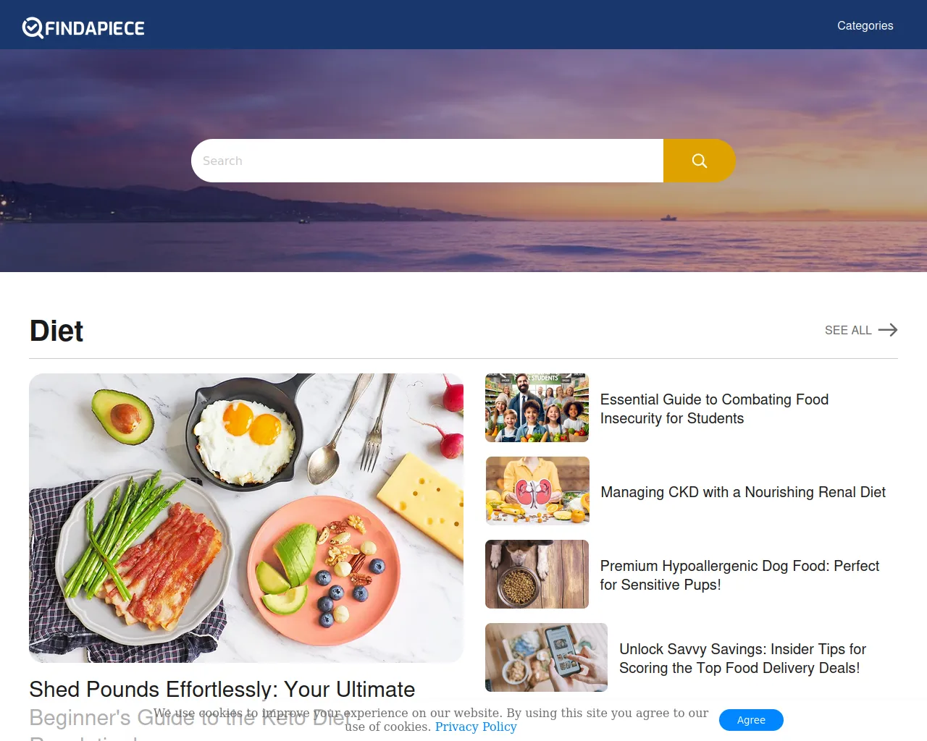Open the food delivery phone thumbnail
This screenshot has width=927, height=741.
click(x=546, y=658)
